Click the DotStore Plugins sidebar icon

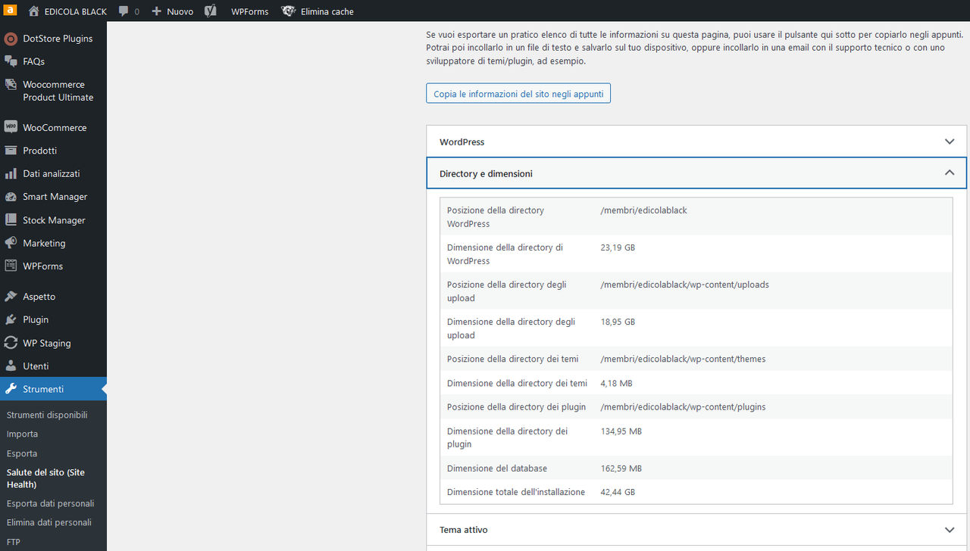[x=11, y=39]
